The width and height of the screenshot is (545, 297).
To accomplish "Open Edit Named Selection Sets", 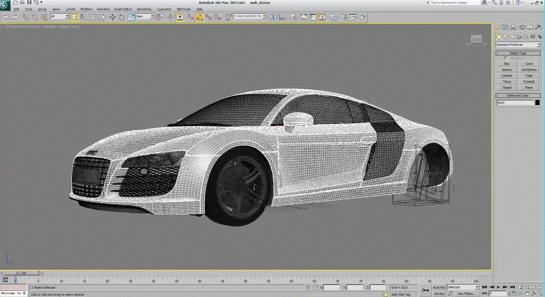I will click(x=228, y=17).
